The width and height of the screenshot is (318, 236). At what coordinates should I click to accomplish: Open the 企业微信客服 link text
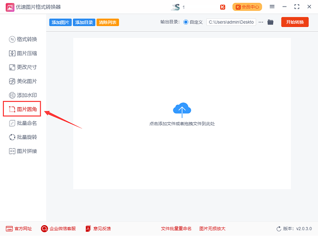pyautogui.click(x=63, y=229)
